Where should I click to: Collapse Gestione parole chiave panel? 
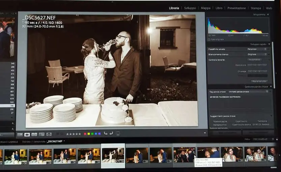click(x=271, y=87)
